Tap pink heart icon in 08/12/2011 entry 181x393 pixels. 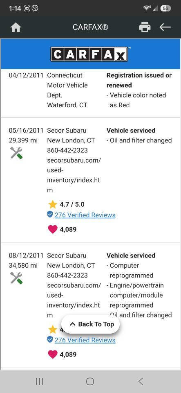[52, 354]
